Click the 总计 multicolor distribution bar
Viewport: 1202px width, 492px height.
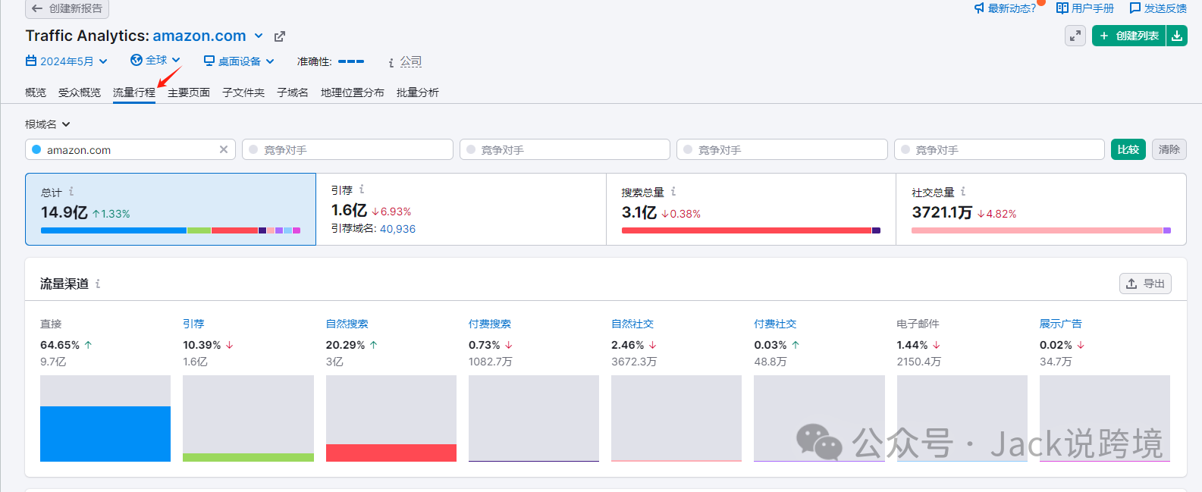pos(171,230)
